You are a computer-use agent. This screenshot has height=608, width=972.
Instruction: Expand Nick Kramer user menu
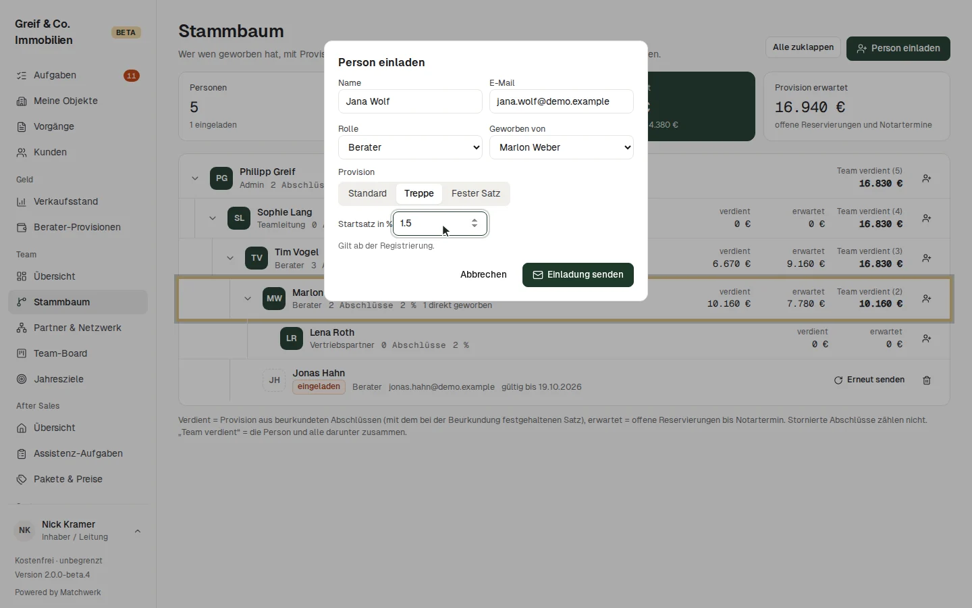click(78, 530)
